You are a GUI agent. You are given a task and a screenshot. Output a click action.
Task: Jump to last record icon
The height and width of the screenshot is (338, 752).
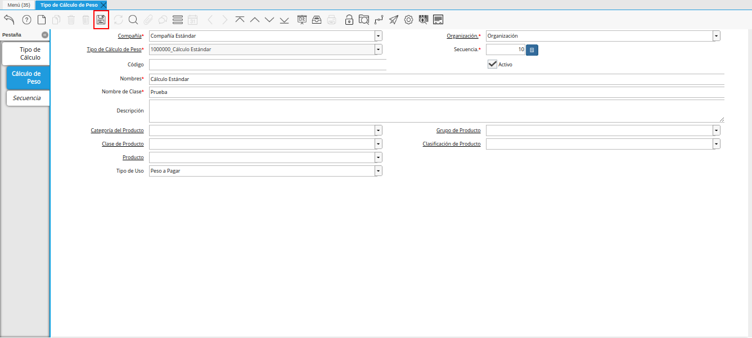(284, 20)
